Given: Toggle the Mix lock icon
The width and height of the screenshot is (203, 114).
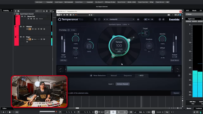Looking at the screenshot, I should click(x=78, y=34).
